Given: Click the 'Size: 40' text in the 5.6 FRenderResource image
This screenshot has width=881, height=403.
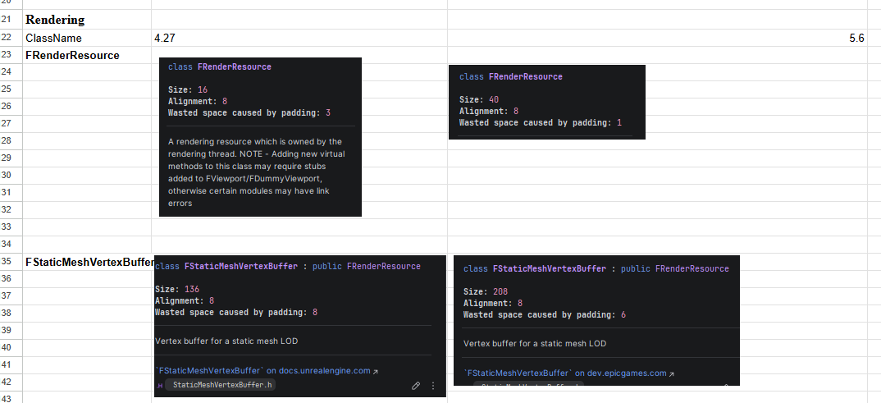Looking at the screenshot, I should (x=479, y=99).
